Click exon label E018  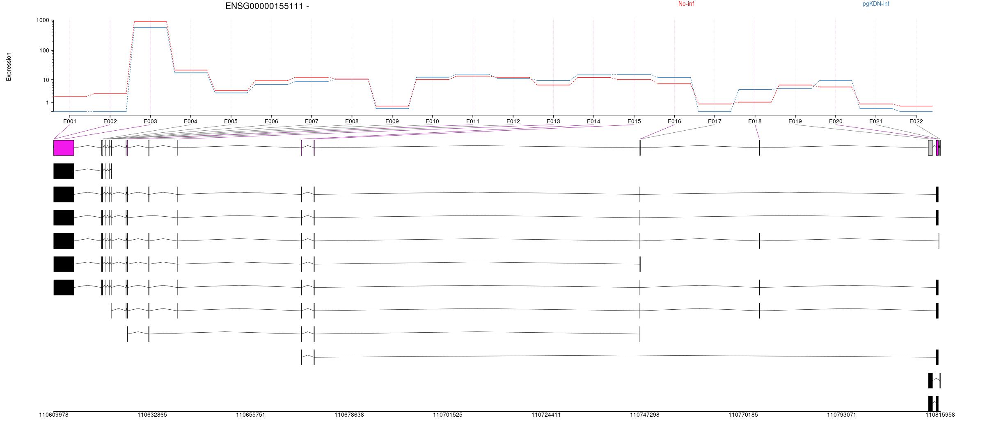(755, 121)
